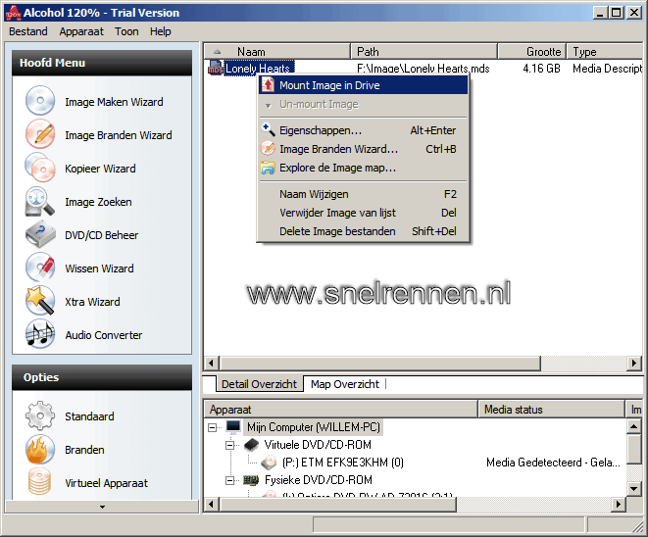648x537 pixels.
Task: Click image list horizontal scrollbar left arrow
Action: 212,364
